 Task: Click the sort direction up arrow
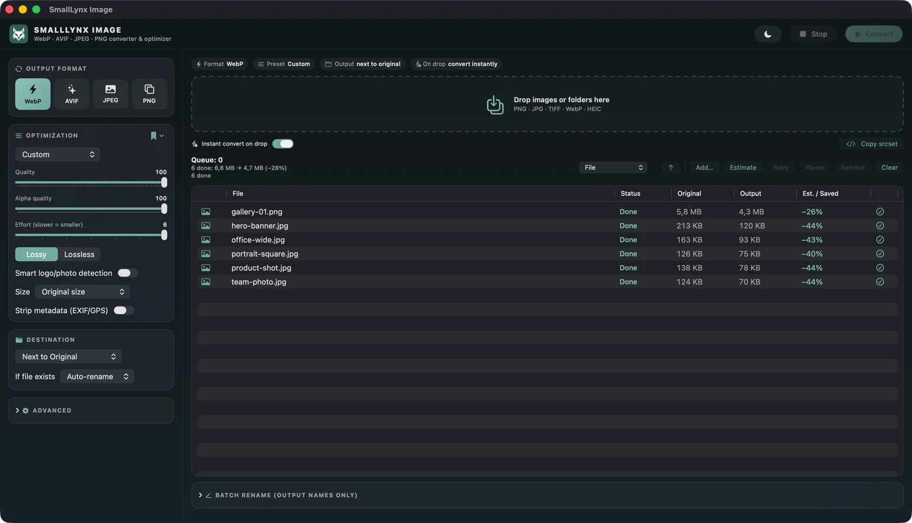pos(671,168)
